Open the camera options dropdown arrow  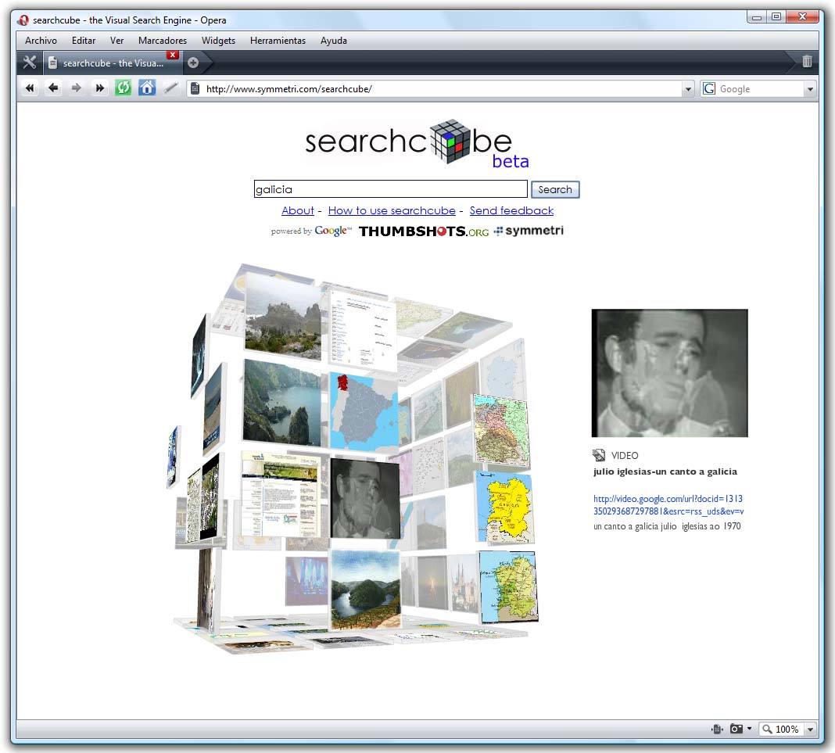click(749, 729)
